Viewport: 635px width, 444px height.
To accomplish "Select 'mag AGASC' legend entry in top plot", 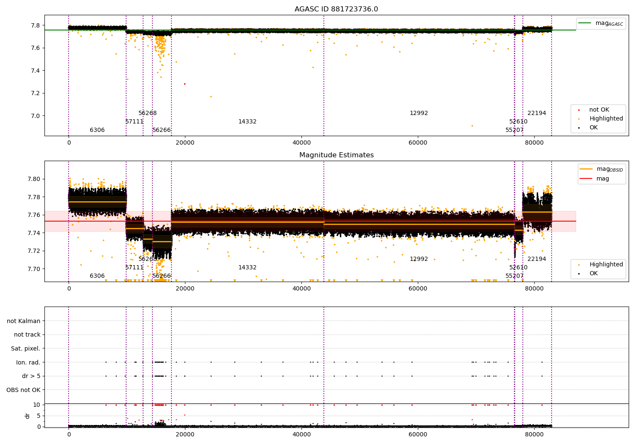I will [x=601, y=23].
